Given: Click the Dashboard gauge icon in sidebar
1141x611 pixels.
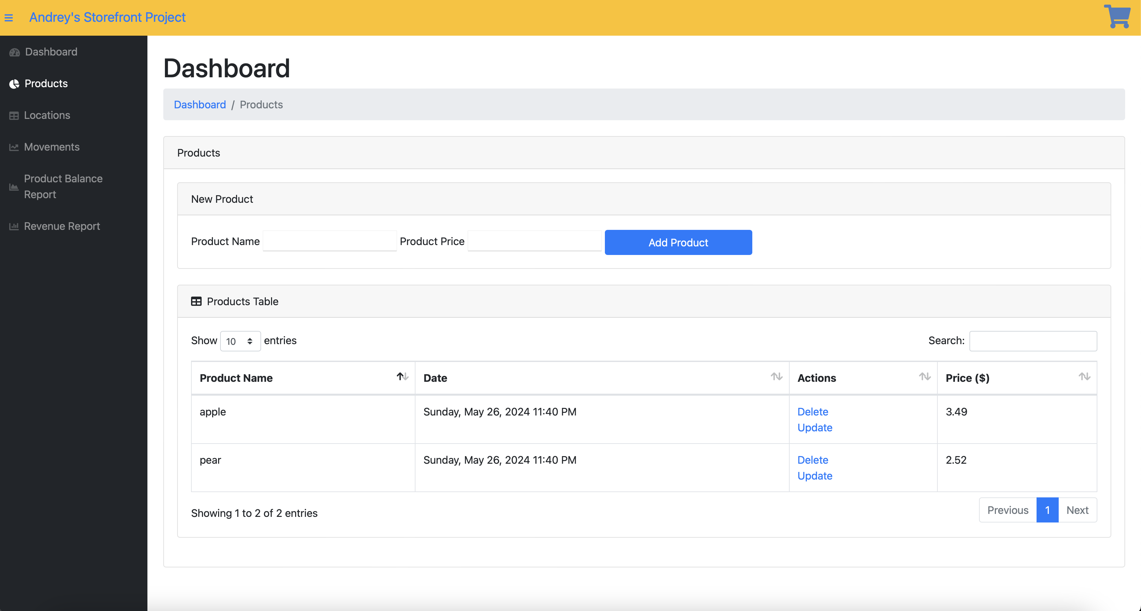Looking at the screenshot, I should click(x=15, y=52).
